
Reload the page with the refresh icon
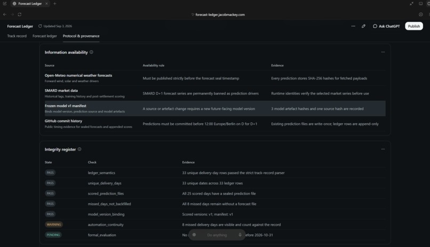19,14
